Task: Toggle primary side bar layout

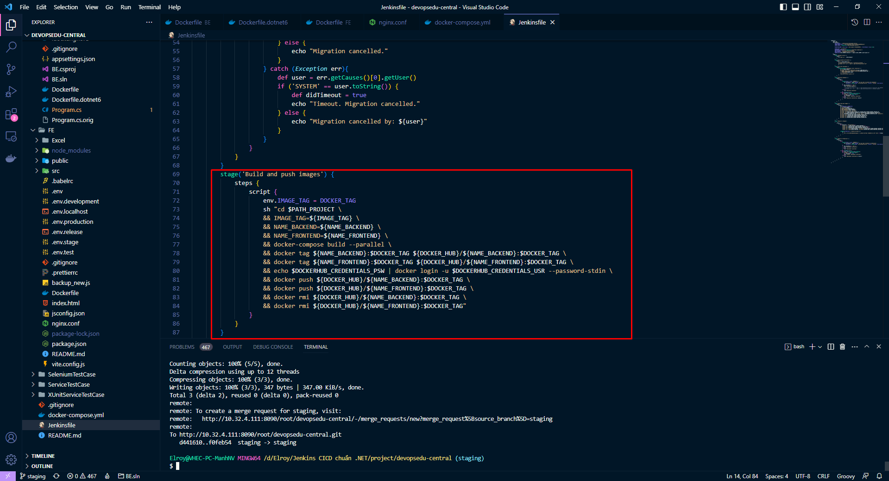Action: tap(783, 7)
